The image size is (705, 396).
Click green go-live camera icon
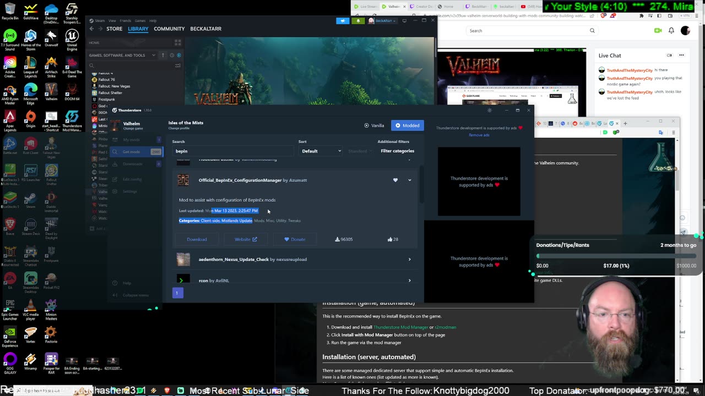(x=658, y=31)
